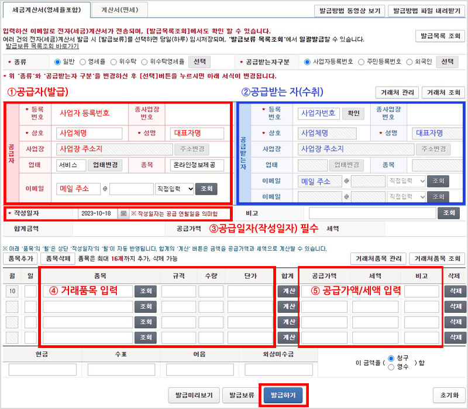
Task: Open 거래처품목 관리
Action: click(378, 258)
